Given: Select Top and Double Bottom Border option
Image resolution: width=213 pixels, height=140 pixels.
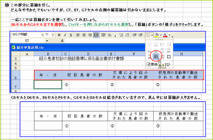Looking at the screenshot, I should coord(169,50).
